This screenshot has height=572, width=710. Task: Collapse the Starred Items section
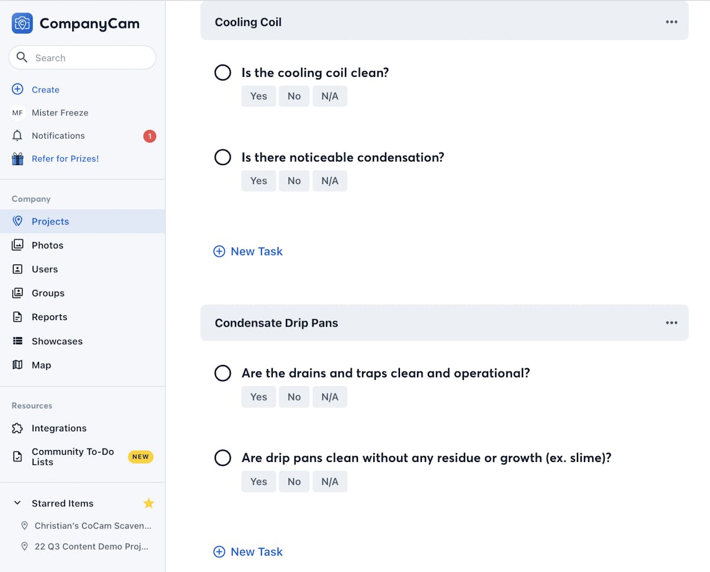[18, 503]
